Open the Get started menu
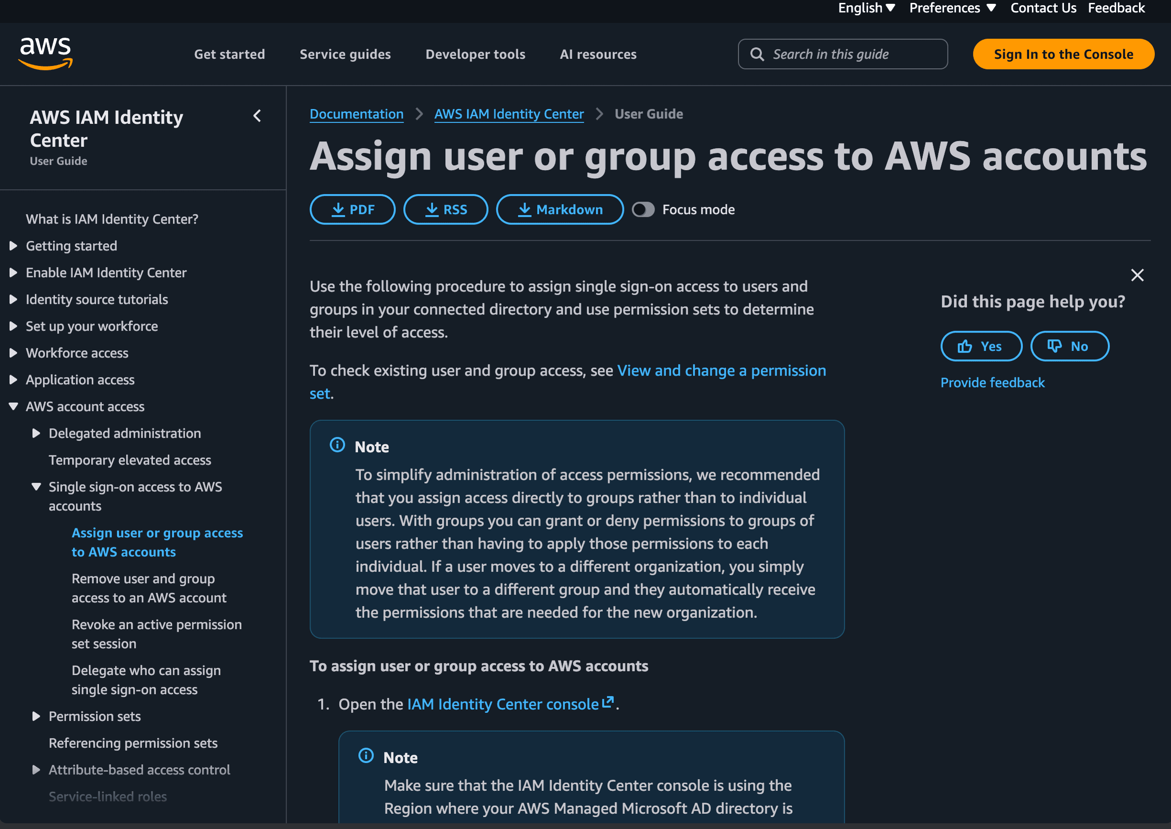This screenshot has width=1171, height=829. [x=229, y=54]
